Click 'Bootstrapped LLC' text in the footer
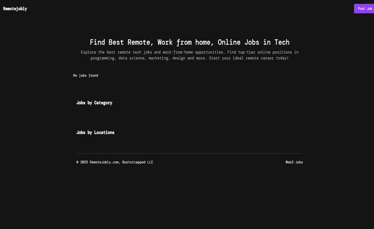This screenshot has height=229, width=374. pos(138,162)
